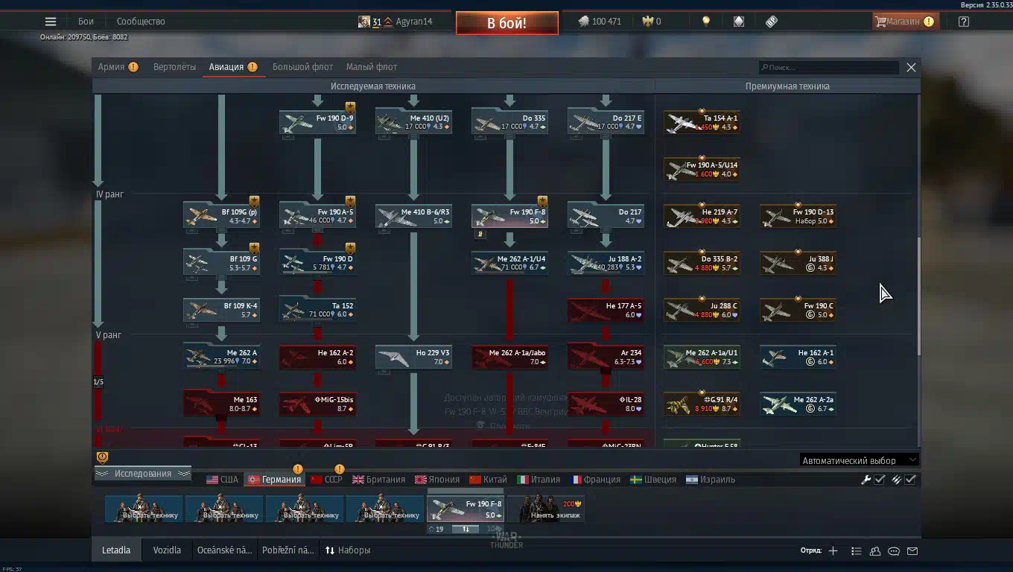Screen dimensions: 1013x572
Task: Open the Магазин store button
Action: [x=904, y=22]
